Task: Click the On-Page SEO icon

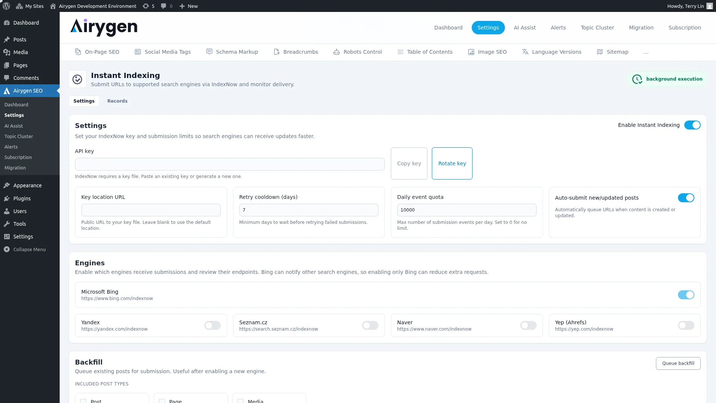Action: point(78,52)
